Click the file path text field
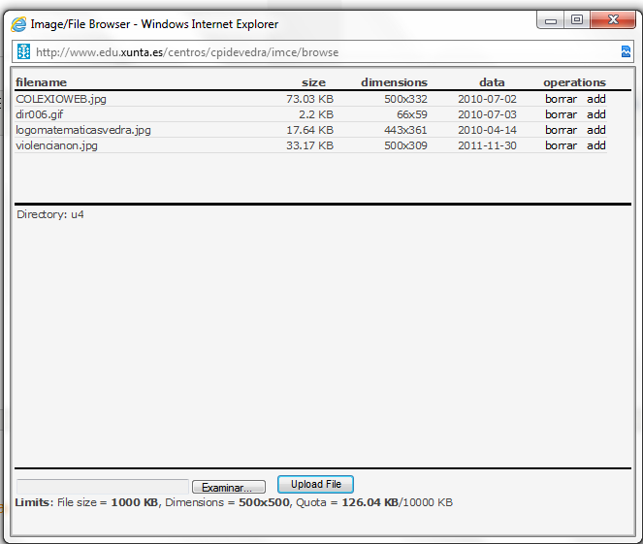Screen dimensions: 643x544 coord(102,486)
